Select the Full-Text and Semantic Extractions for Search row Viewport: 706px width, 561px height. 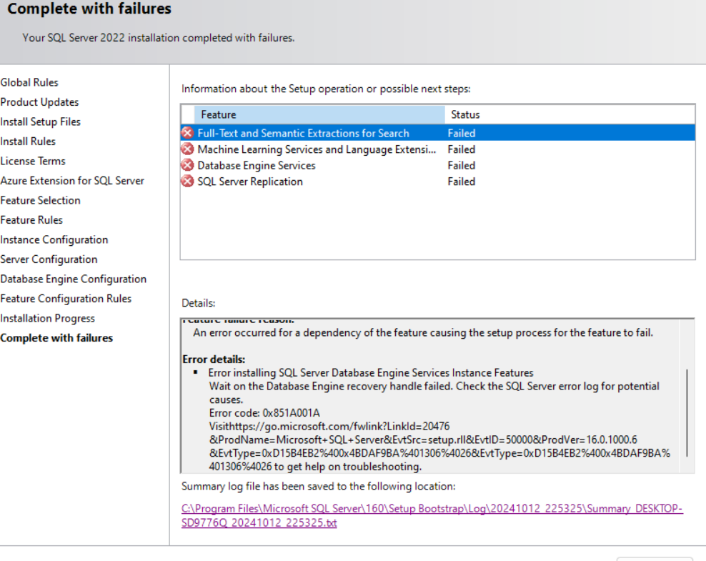pyautogui.click(x=437, y=133)
